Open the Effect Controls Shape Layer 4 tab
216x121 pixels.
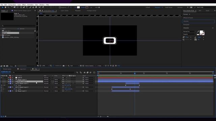(x=23, y=11)
